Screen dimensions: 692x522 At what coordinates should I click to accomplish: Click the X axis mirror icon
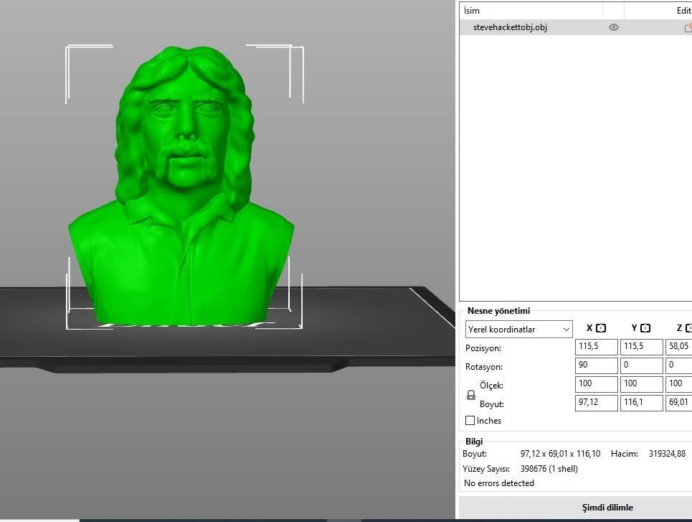pos(601,328)
